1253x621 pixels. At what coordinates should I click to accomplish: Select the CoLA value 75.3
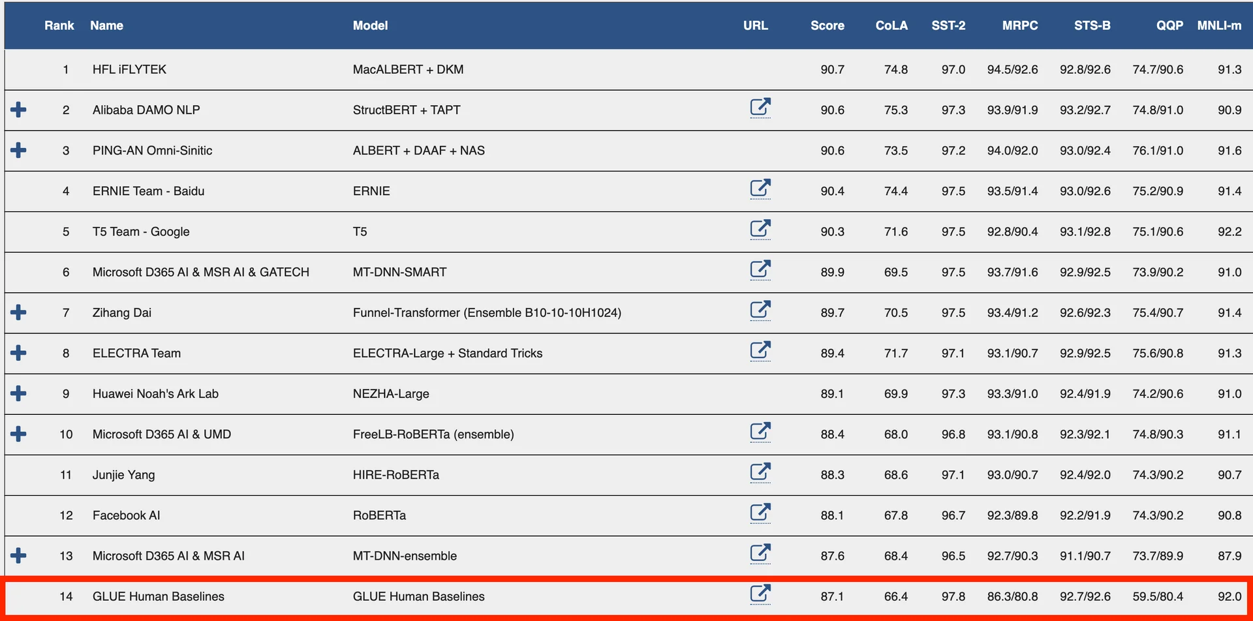pos(896,110)
